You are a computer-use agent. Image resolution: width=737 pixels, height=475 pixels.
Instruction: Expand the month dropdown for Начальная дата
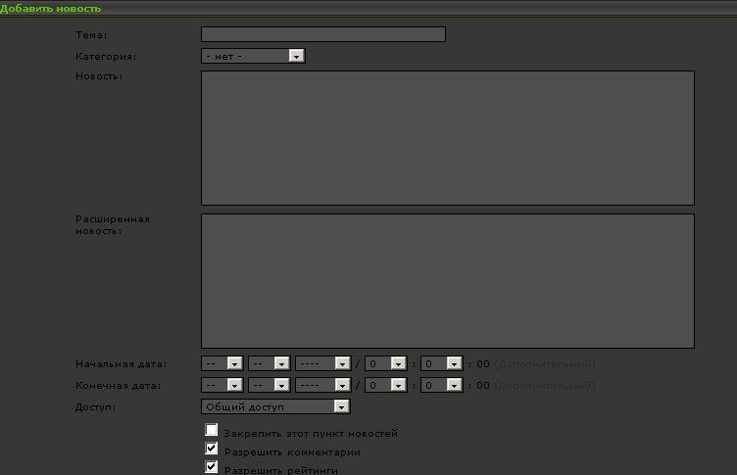269,363
